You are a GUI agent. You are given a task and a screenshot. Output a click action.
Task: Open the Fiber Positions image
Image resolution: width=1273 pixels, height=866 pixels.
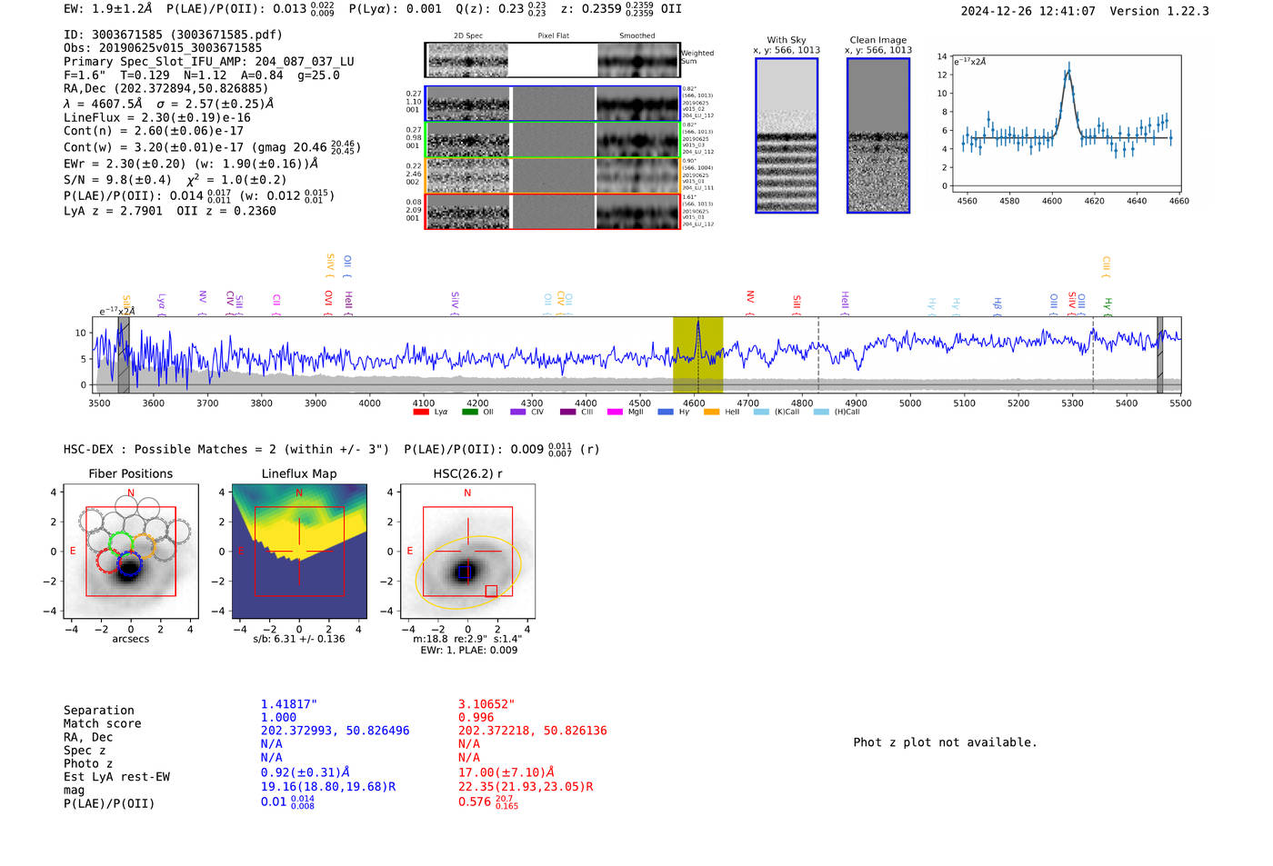(x=131, y=552)
